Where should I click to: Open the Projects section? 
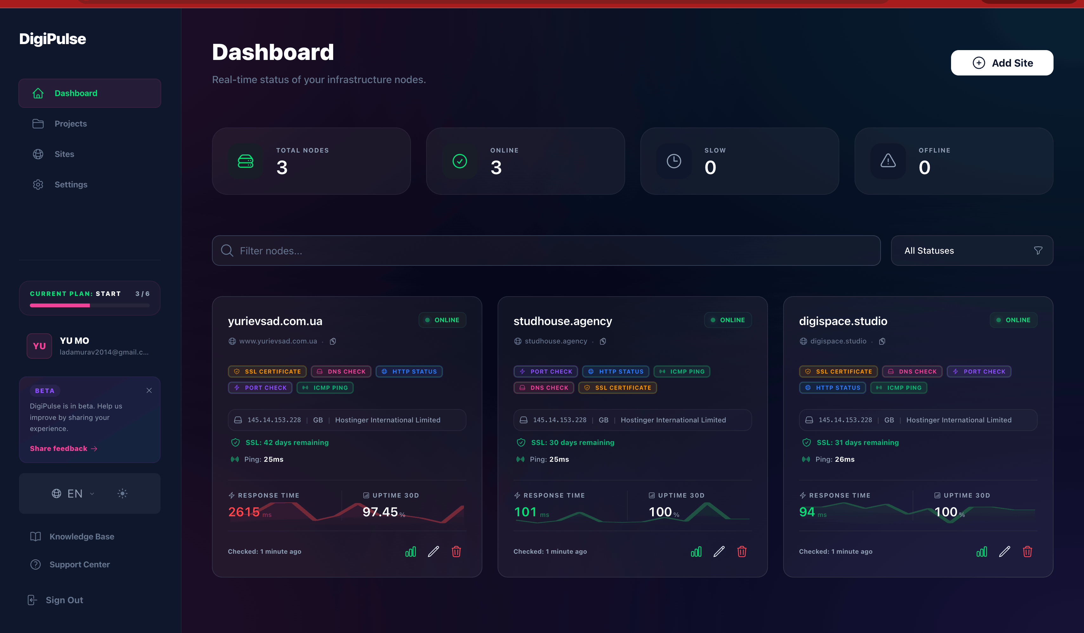point(89,123)
